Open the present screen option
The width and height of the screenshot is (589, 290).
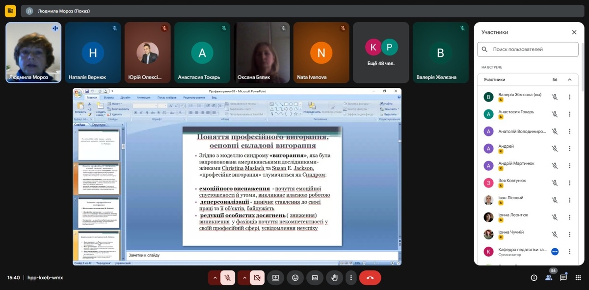[275, 278]
